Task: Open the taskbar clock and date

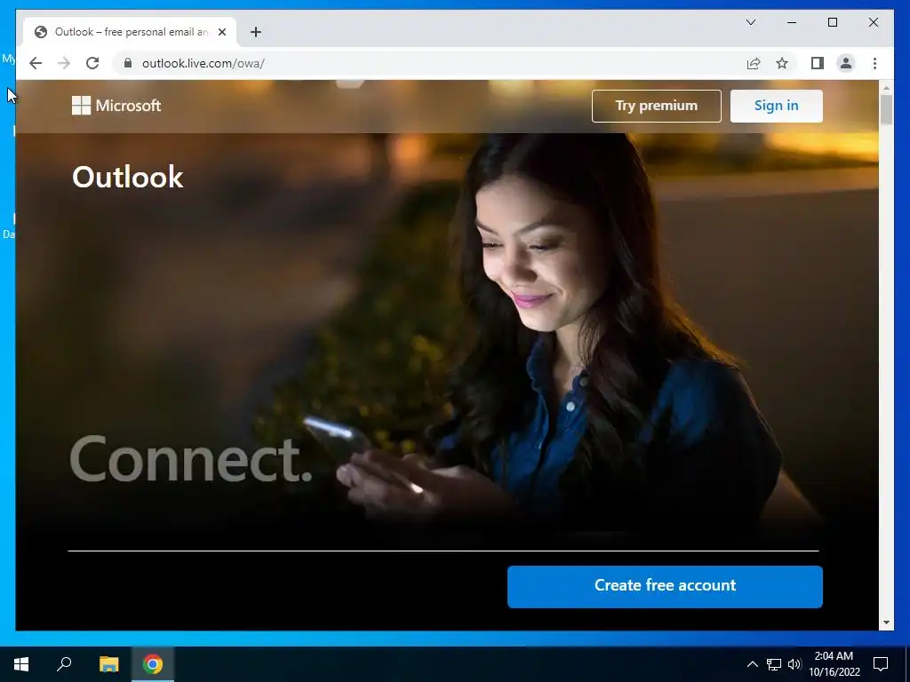Action: pyautogui.click(x=834, y=664)
